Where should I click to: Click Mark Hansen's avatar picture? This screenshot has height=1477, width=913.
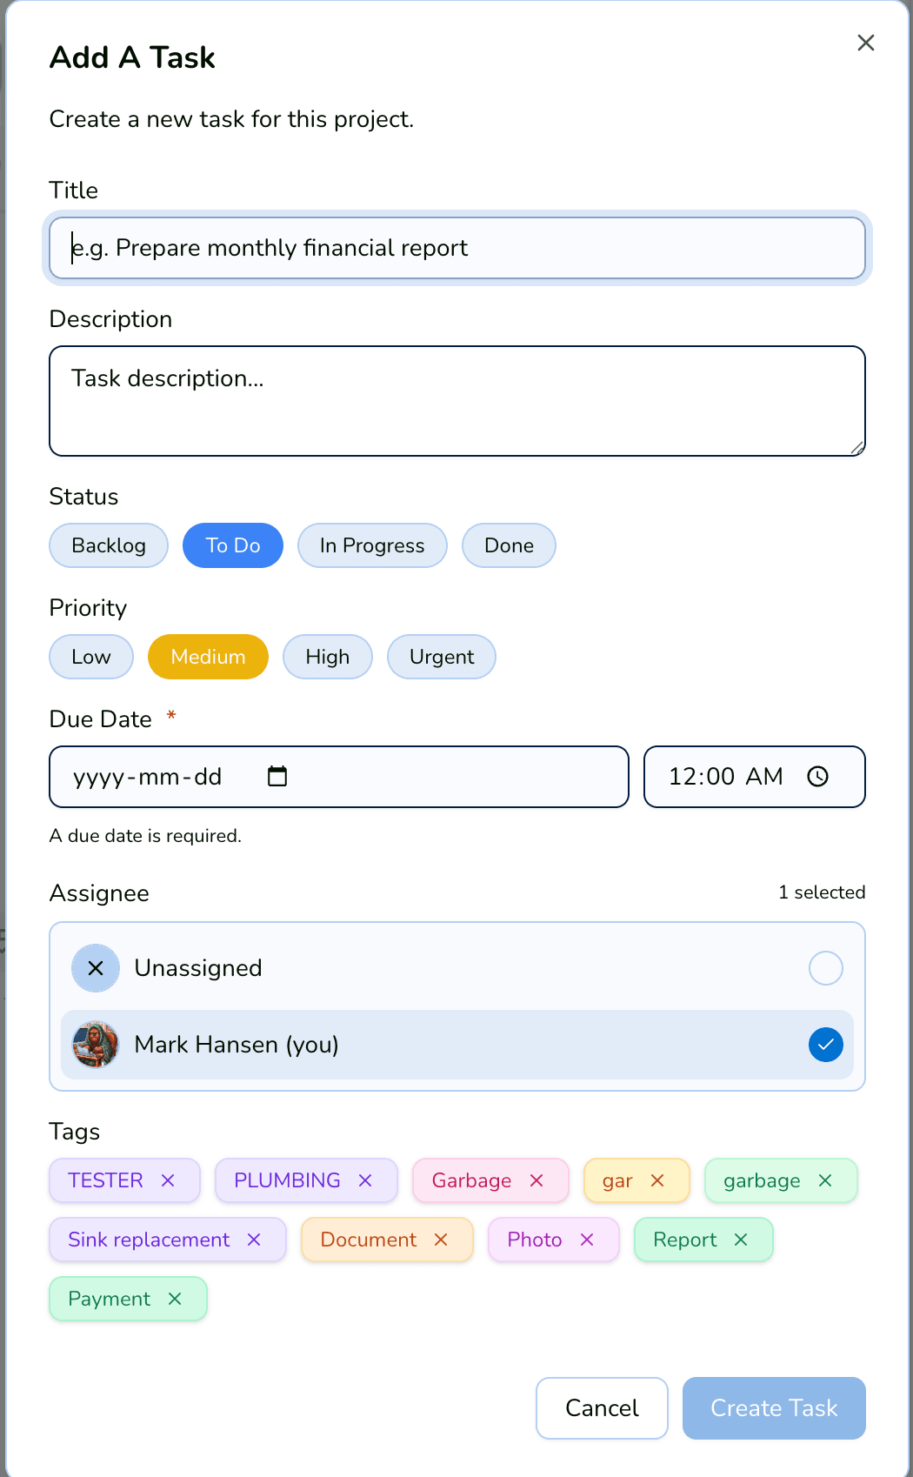click(96, 1045)
